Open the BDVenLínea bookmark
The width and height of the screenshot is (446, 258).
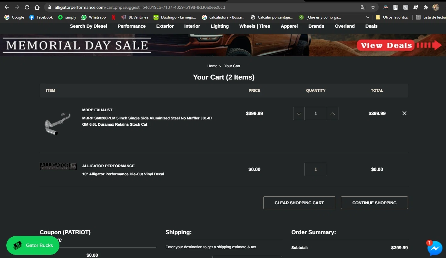tap(135, 17)
